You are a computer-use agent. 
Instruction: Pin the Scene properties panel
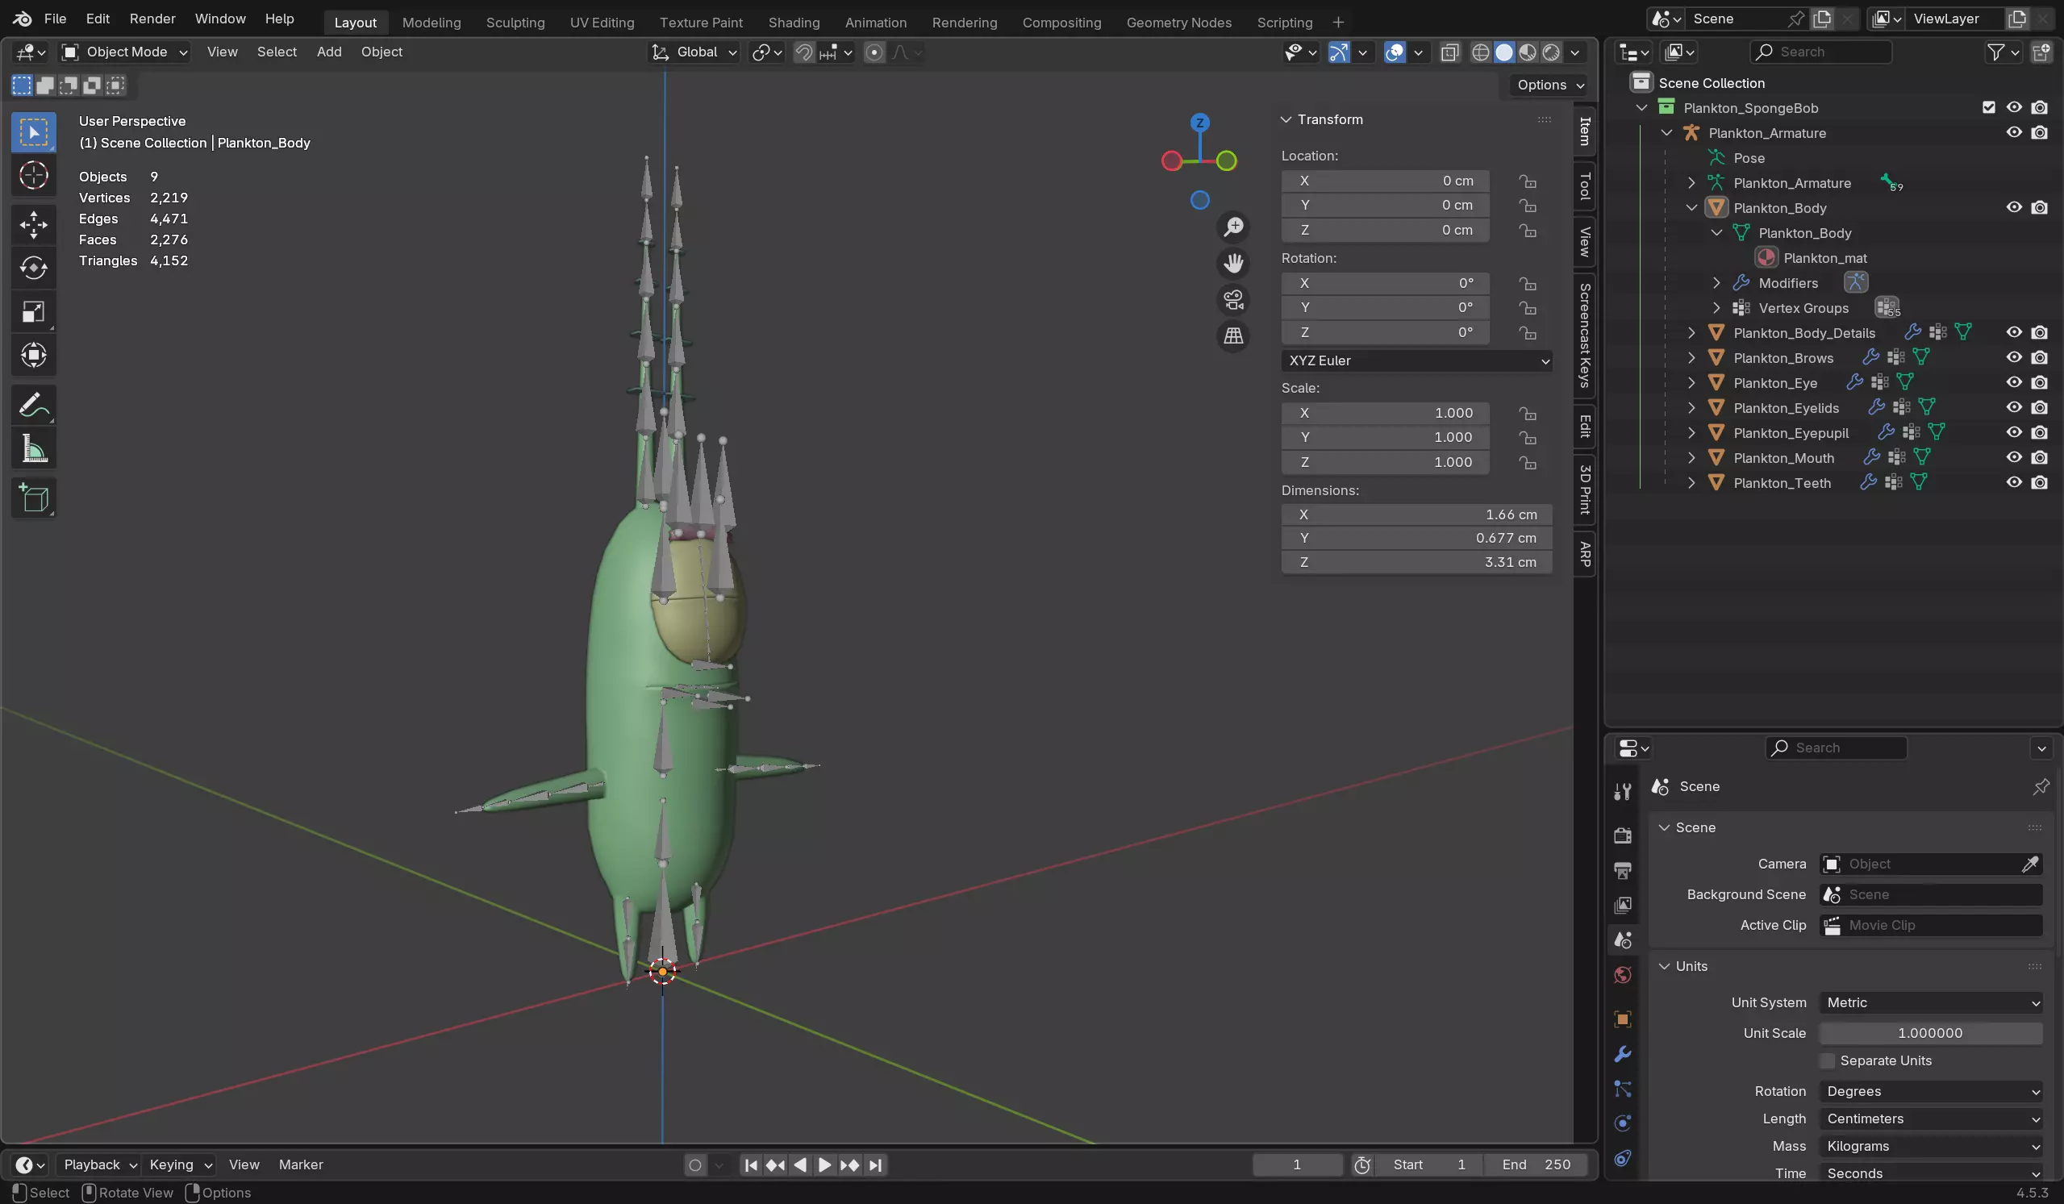point(2041,786)
